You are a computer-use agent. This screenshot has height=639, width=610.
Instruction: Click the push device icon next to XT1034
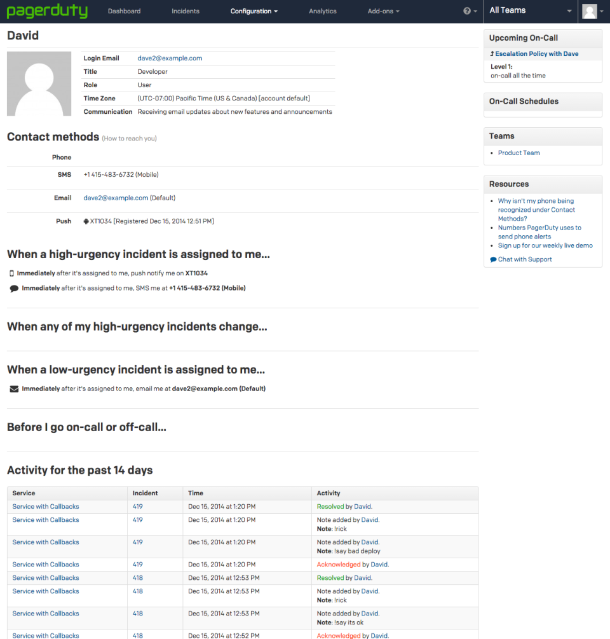pos(86,221)
